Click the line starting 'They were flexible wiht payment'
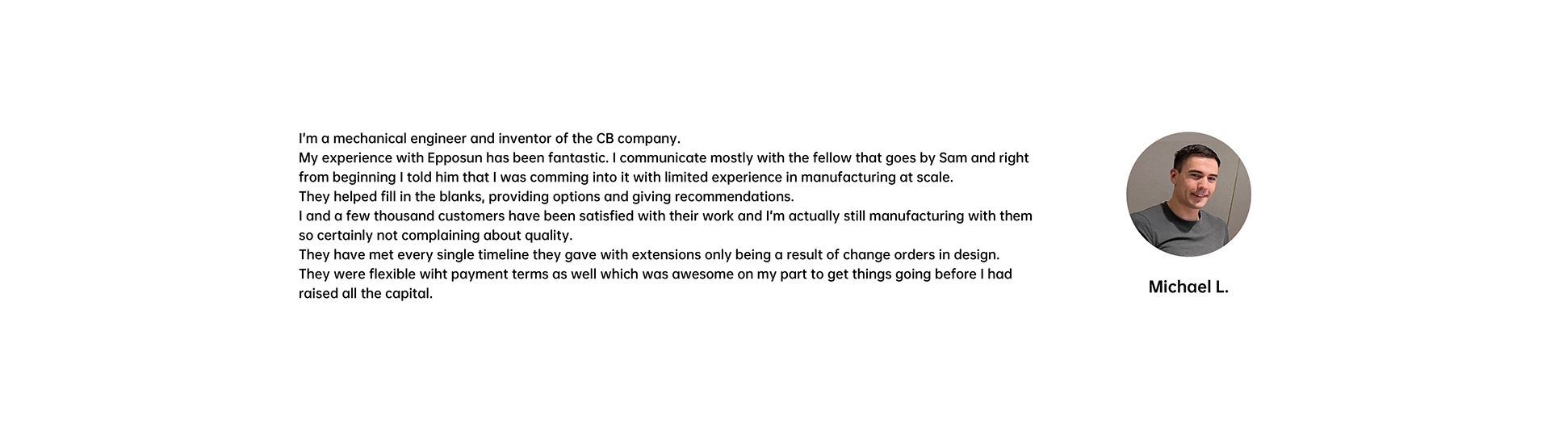The image size is (1550, 444). point(656,274)
